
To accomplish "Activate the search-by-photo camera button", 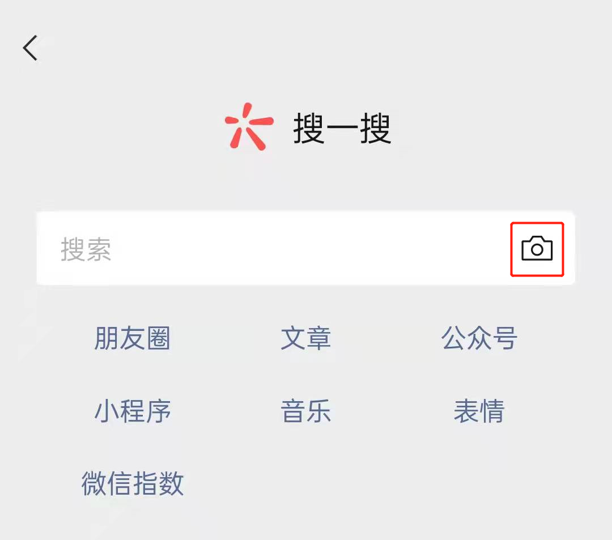I will point(537,249).
